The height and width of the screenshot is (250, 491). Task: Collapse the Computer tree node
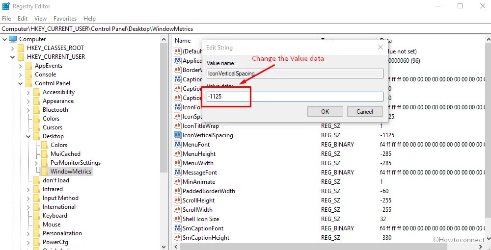point(4,39)
